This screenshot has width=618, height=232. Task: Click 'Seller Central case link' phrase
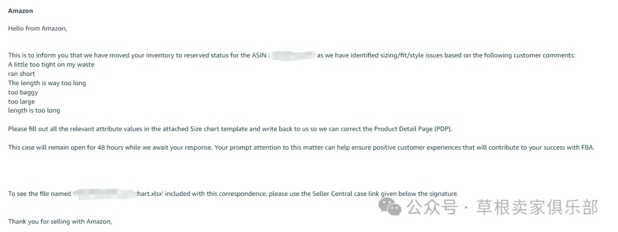[x=345, y=194]
